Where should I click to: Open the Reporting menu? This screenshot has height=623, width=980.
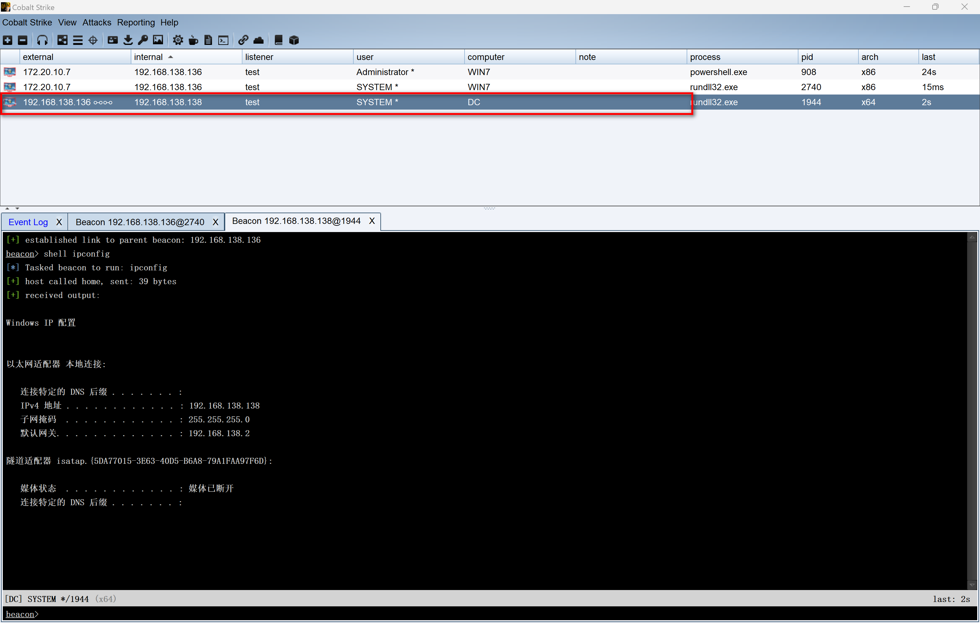tap(135, 22)
